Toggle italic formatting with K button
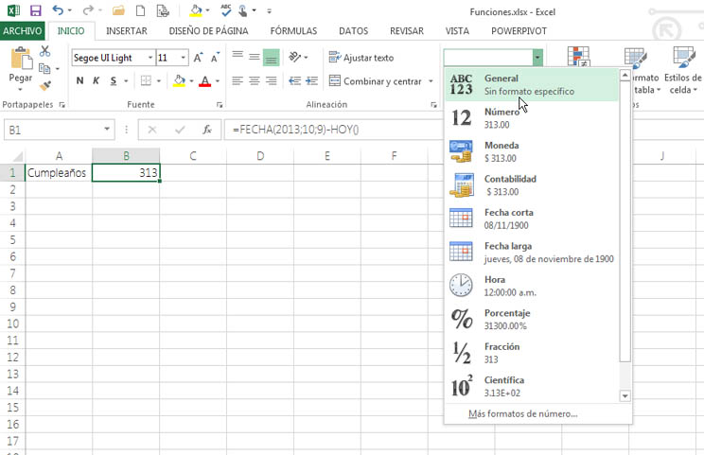Viewport: 704px width, 455px height. [97, 81]
